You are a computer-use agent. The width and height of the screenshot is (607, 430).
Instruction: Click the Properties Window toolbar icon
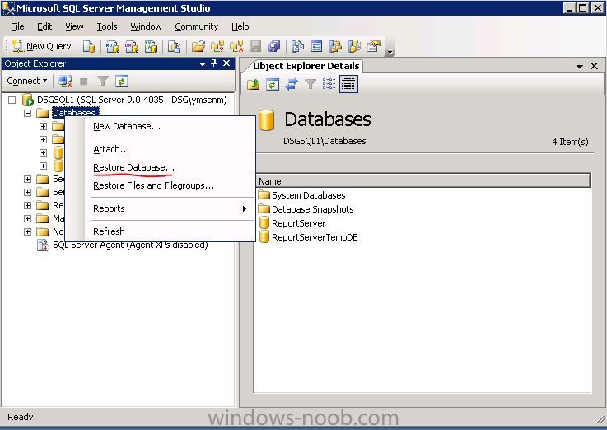[374, 46]
